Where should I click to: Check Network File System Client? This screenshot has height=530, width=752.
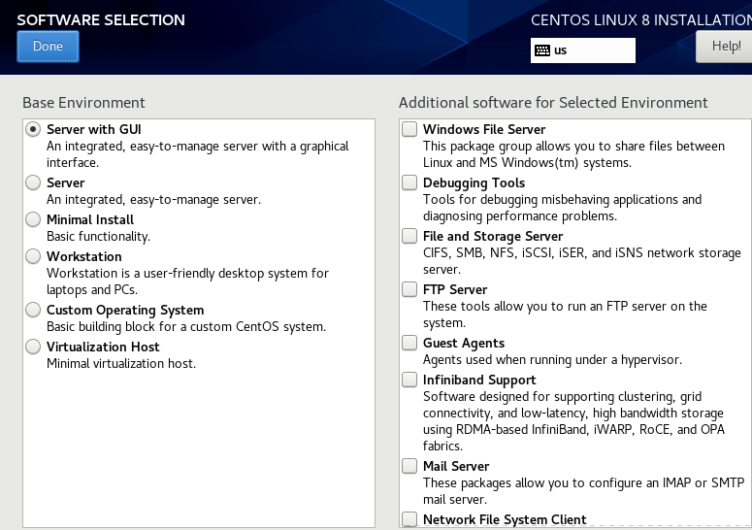point(410,519)
